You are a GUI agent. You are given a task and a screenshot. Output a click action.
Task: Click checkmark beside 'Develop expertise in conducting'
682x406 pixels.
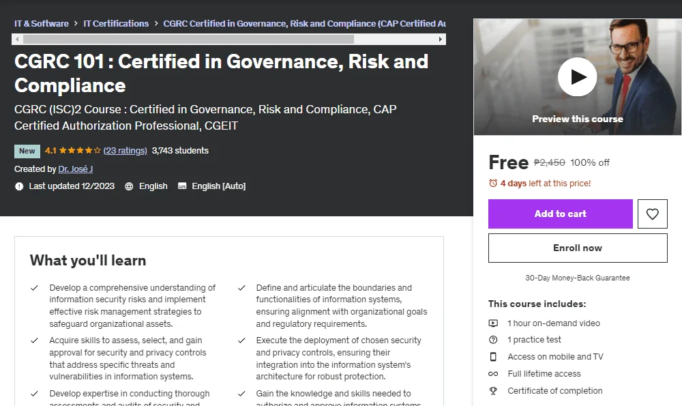[34, 394]
